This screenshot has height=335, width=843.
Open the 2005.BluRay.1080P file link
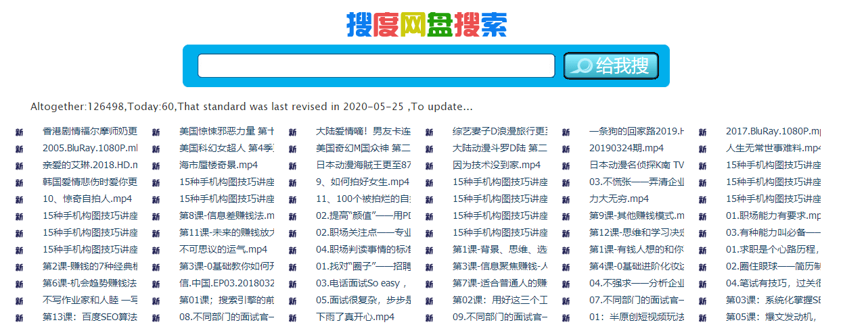tap(90, 148)
